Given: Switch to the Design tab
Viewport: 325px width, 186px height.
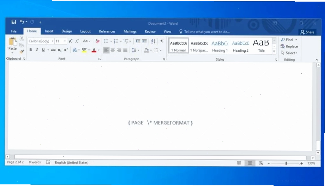Looking at the screenshot, I should pyautogui.click(x=67, y=31).
